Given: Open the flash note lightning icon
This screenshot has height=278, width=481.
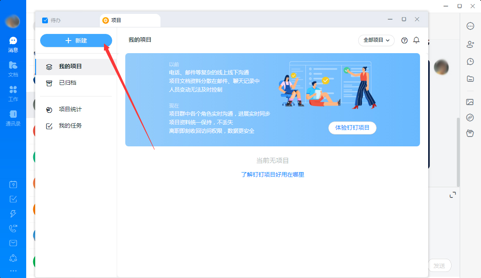Looking at the screenshot, I should tap(13, 213).
